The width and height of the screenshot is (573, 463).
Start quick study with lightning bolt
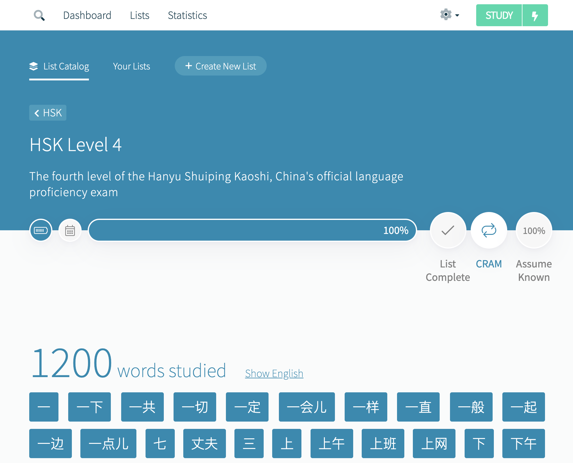coord(535,15)
